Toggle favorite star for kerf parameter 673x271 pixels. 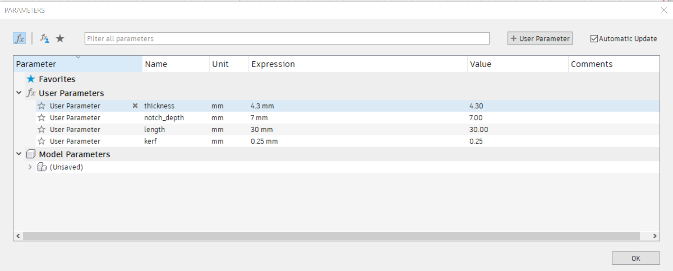pos(42,141)
